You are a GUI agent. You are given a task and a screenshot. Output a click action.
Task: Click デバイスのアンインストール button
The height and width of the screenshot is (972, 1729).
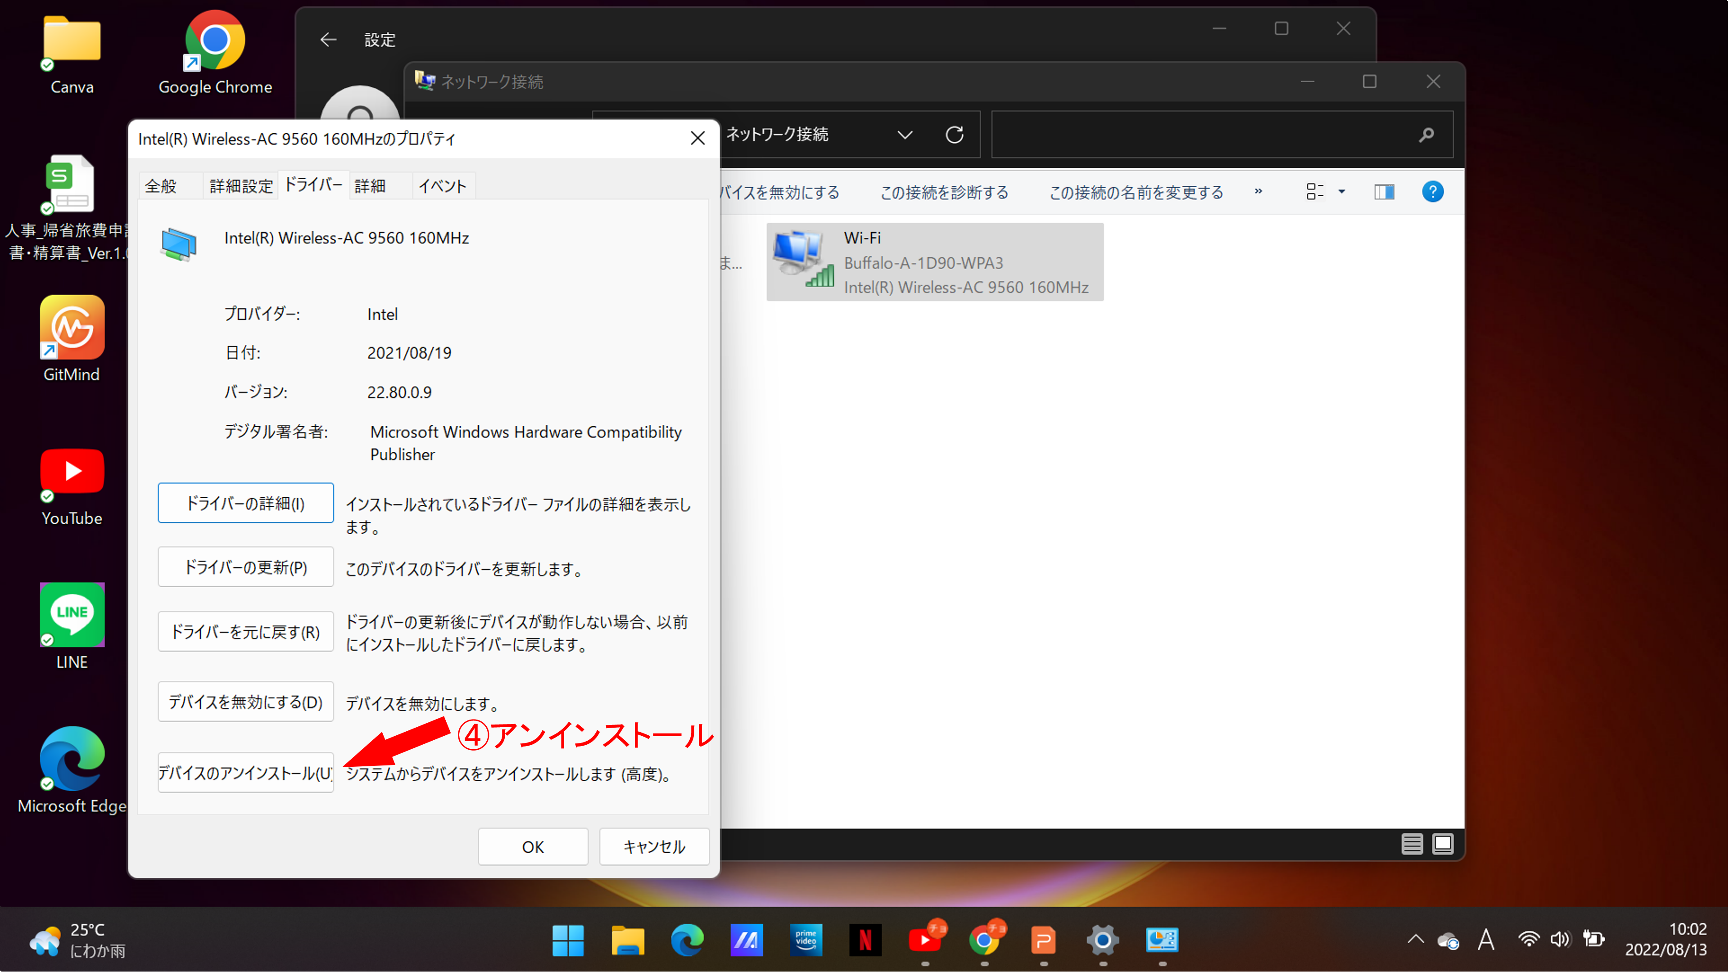246,773
